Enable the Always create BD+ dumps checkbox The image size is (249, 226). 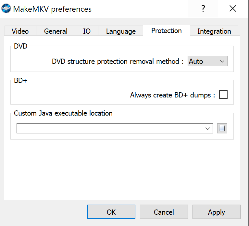[223, 95]
